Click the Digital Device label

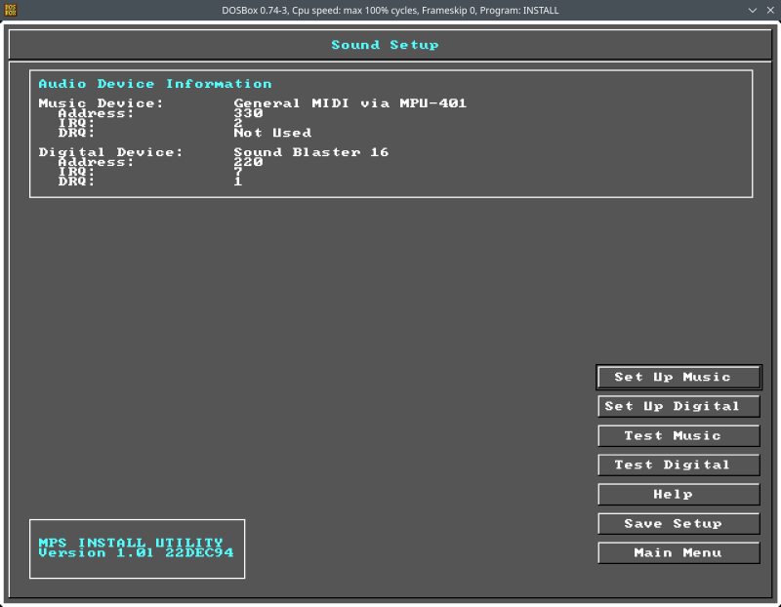coord(110,152)
